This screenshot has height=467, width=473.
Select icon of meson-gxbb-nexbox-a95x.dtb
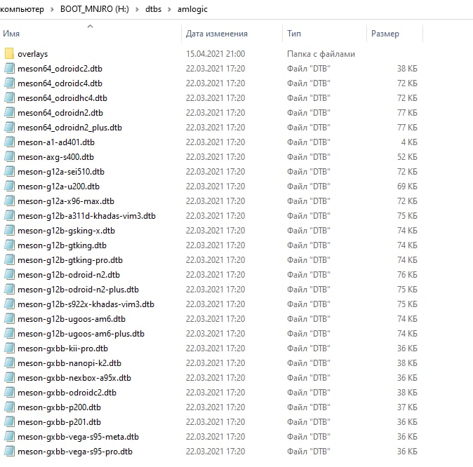click(9, 378)
